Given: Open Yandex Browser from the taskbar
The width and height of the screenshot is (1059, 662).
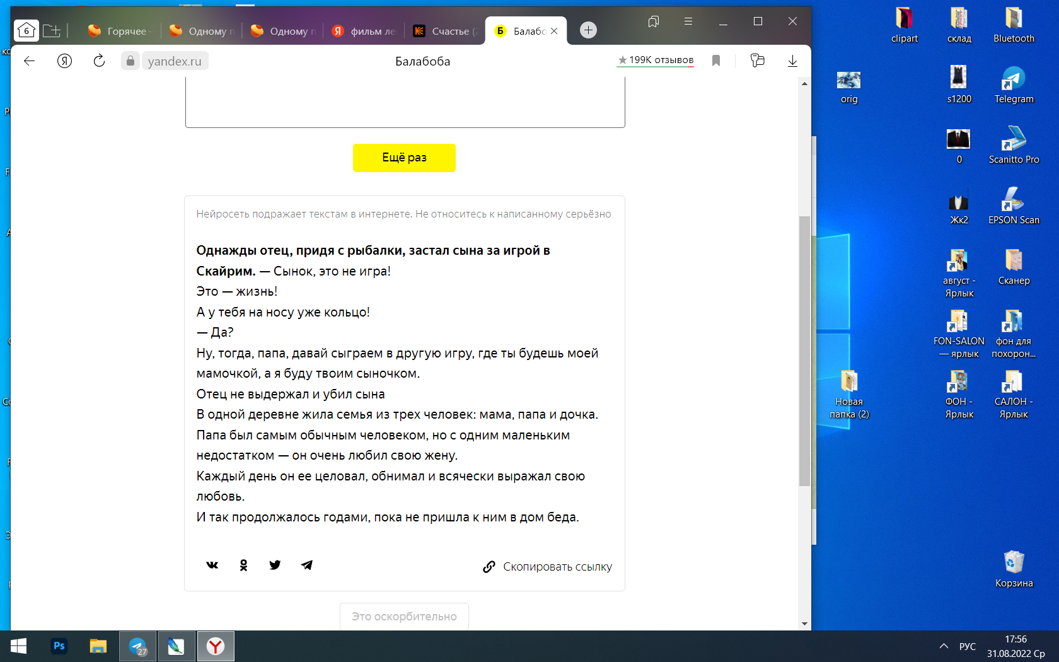Looking at the screenshot, I should point(216,646).
